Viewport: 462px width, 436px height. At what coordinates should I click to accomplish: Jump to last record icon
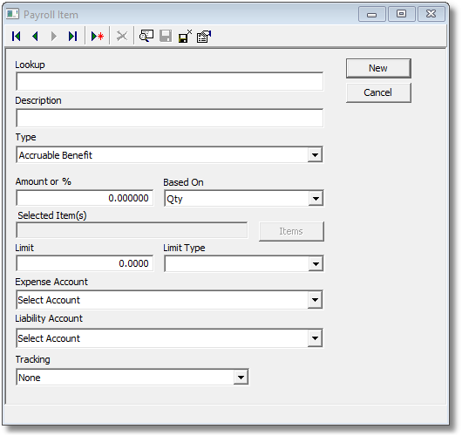coord(72,37)
